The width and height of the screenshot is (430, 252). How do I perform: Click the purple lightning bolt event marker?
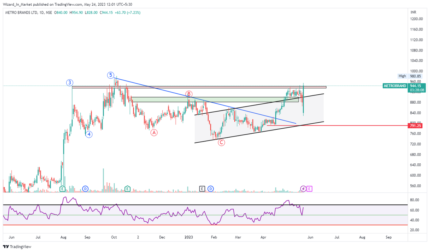[x=303, y=188]
